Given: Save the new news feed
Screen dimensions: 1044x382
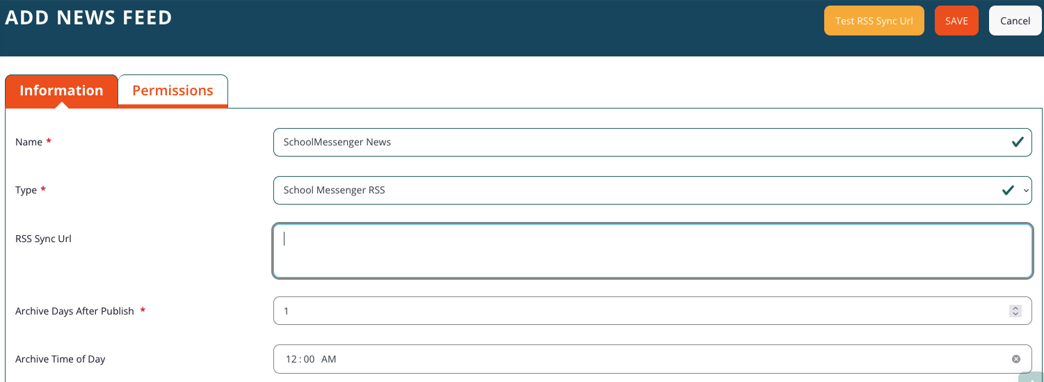Looking at the screenshot, I should pyautogui.click(x=956, y=21).
